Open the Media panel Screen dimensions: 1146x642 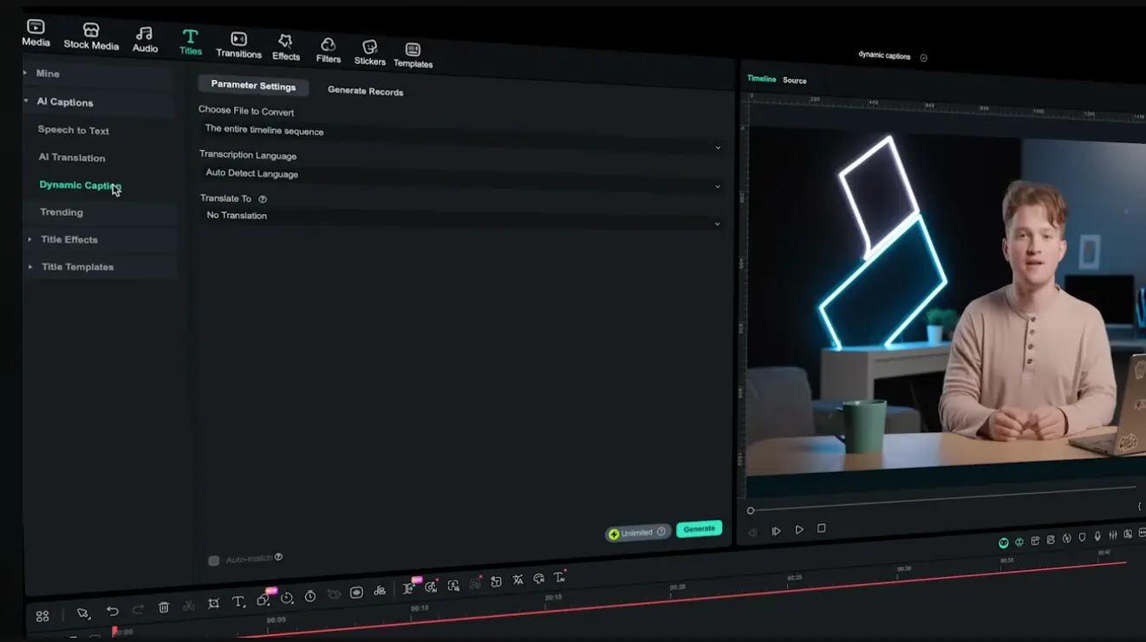pos(35,32)
